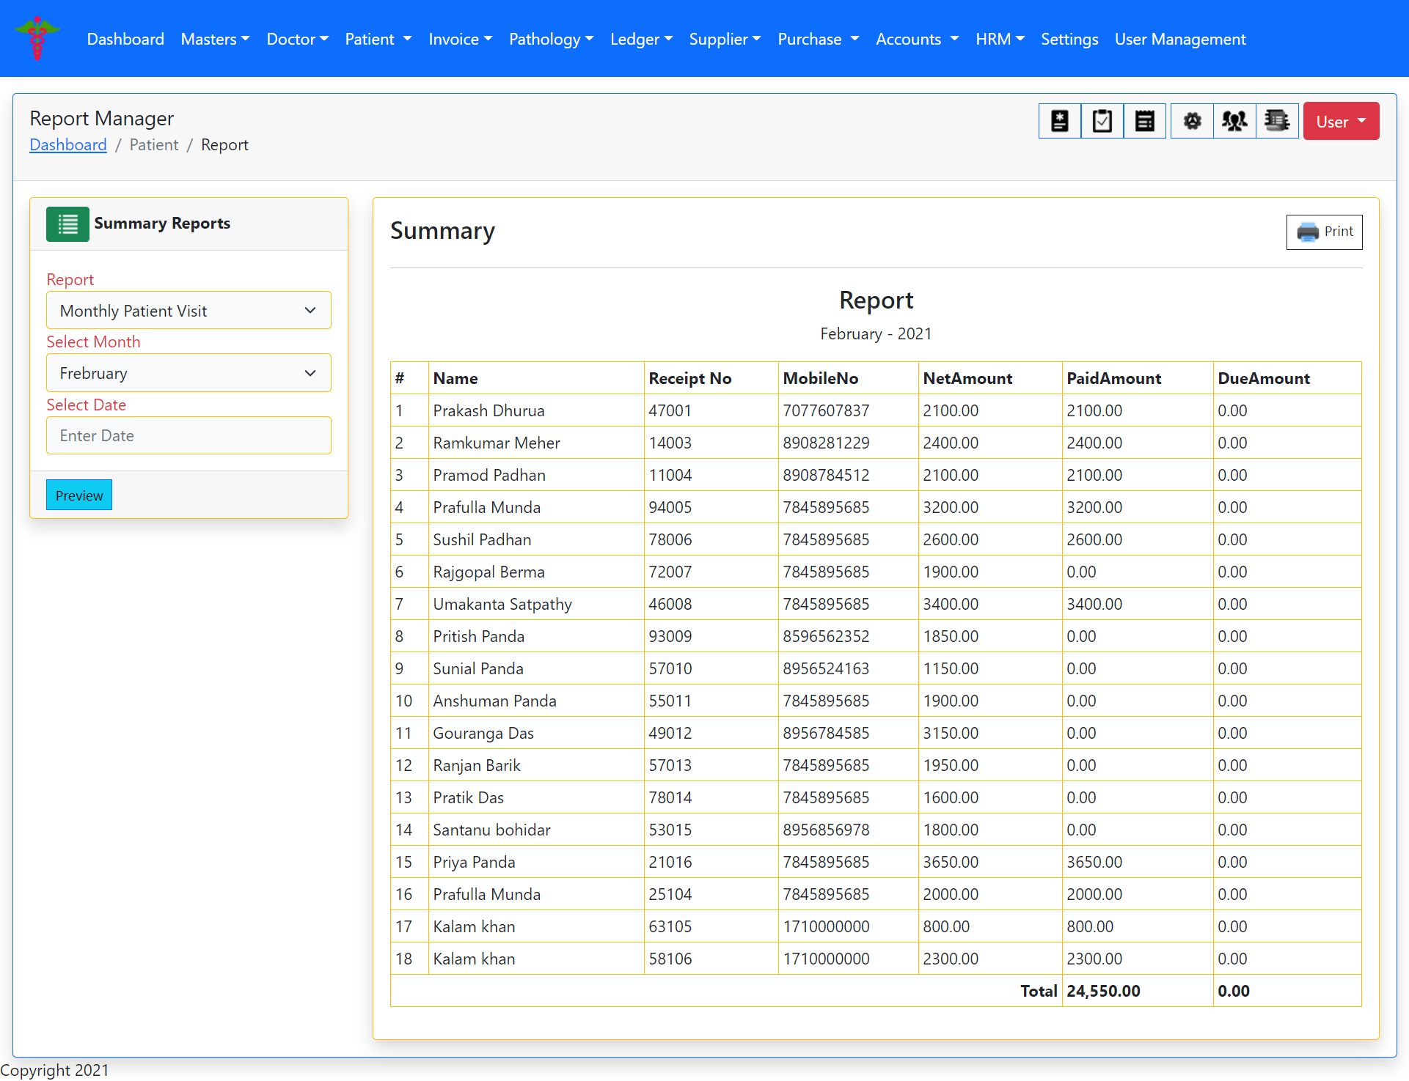Click the Print button
This screenshot has width=1409, height=1081.
click(1324, 232)
